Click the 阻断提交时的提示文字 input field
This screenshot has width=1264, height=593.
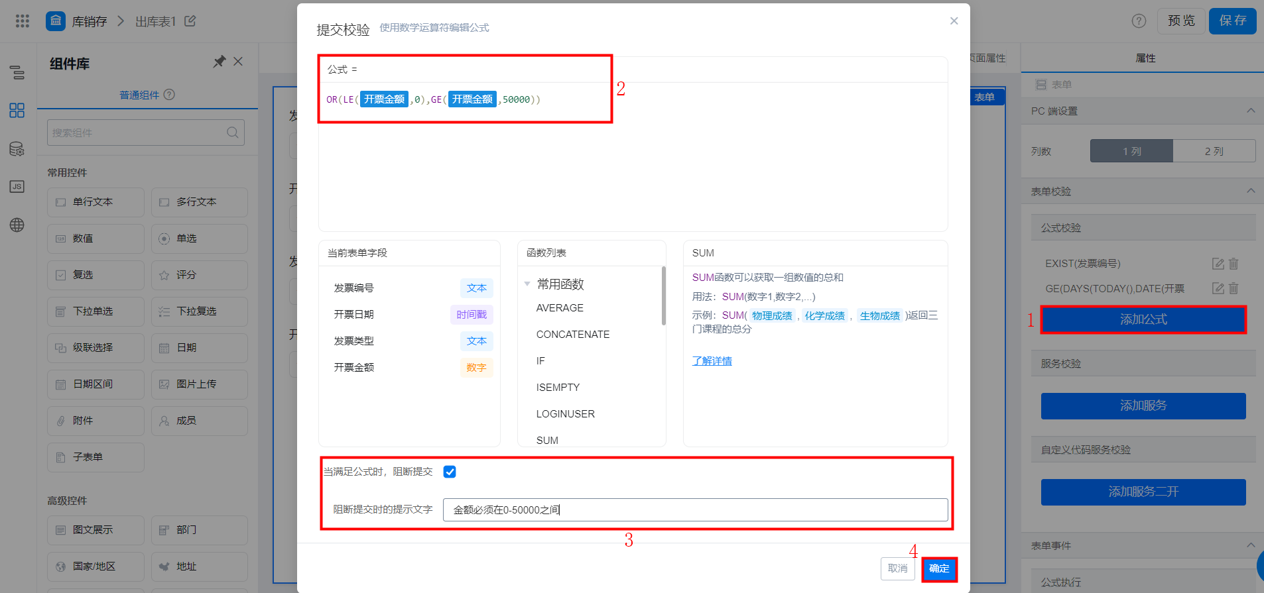pyautogui.click(x=695, y=510)
